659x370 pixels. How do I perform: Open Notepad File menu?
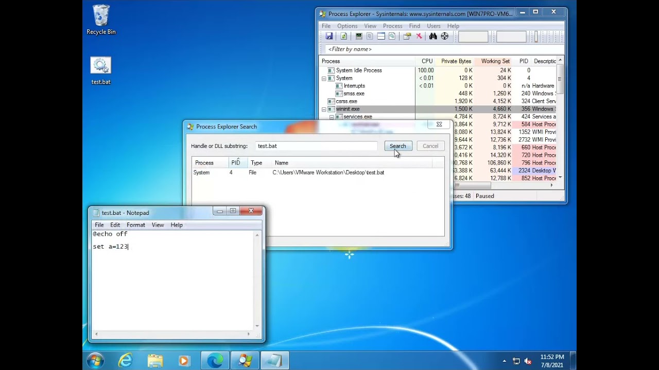pyautogui.click(x=99, y=225)
